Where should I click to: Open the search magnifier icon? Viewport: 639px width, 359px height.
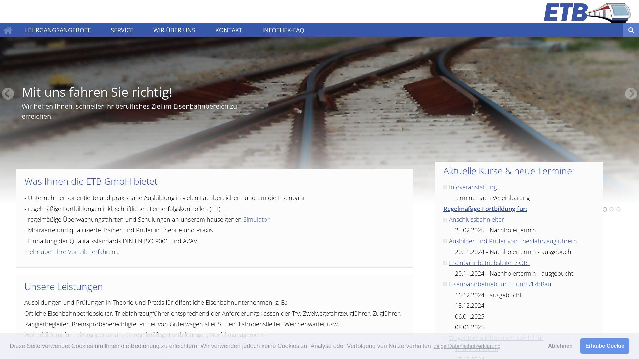click(x=631, y=30)
